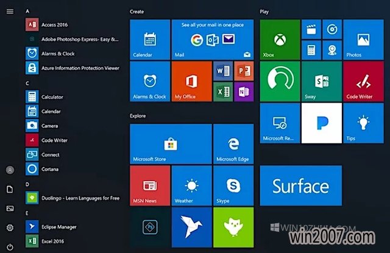Open the webcam small tile
This screenshot has width=390, height=253.
332,50
